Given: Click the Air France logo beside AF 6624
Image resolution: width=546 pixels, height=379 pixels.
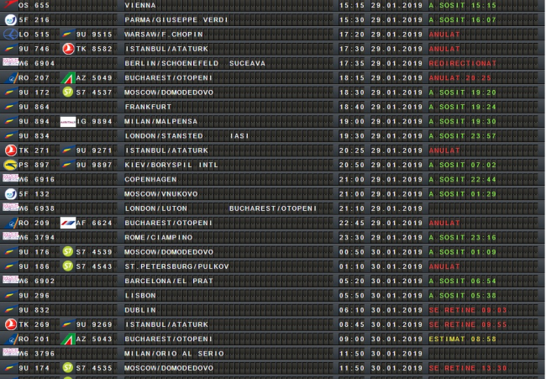Looking at the screenshot, I should pos(68,223).
